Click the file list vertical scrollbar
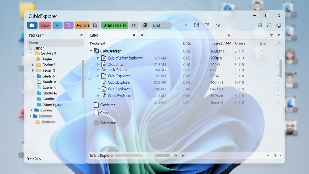This screenshot has width=309, height=174. [x=281, y=69]
